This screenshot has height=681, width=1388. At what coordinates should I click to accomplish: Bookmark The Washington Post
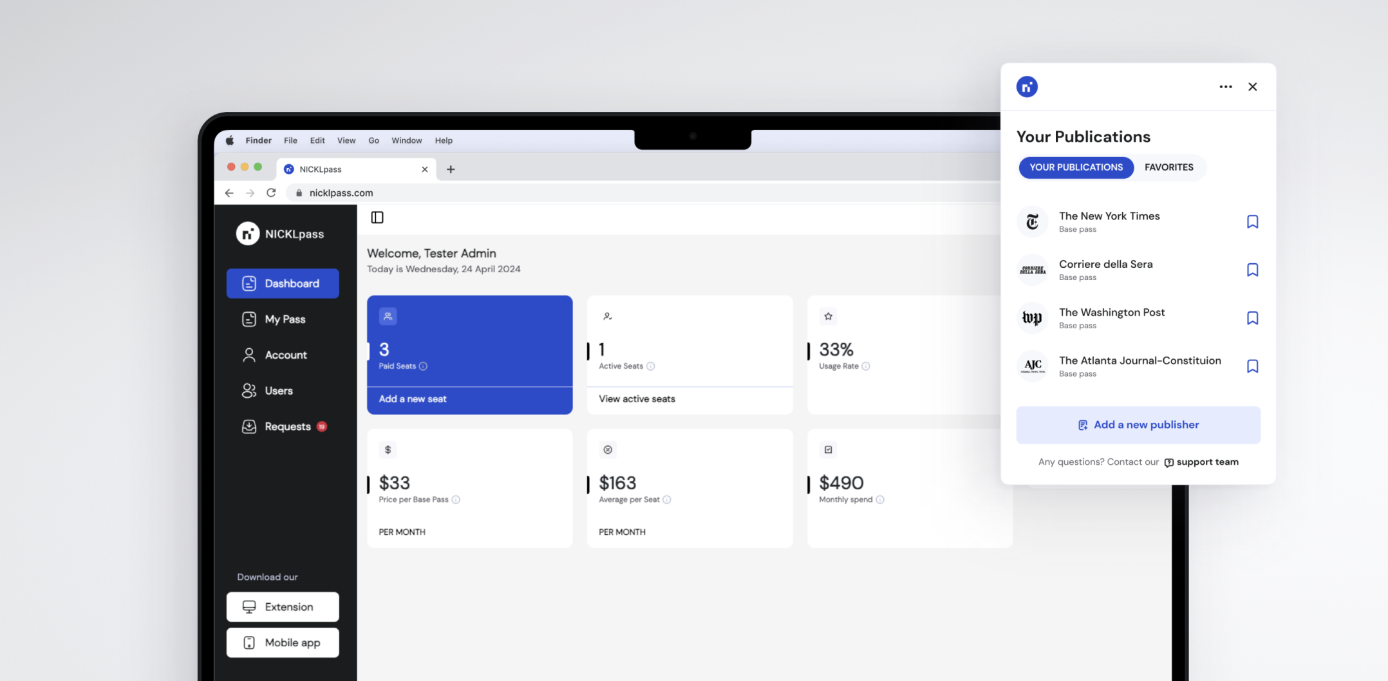1253,319
